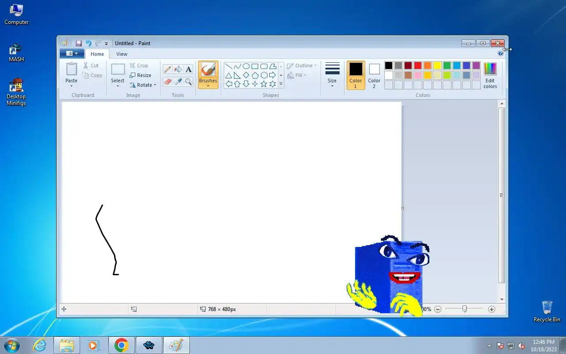The height and width of the screenshot is (354, 566).
Task: Choose the Pentagon shape
Action: (x=255, y=75)
